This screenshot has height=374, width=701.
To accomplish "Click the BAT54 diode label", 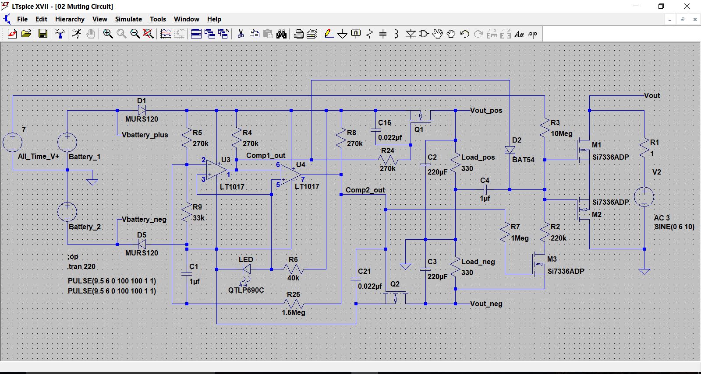I will (523, 160).
